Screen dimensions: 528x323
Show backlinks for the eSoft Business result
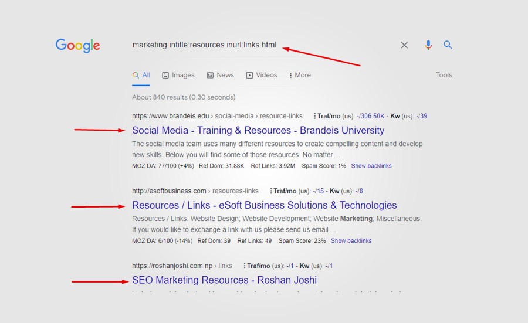(x=351, y=241)
